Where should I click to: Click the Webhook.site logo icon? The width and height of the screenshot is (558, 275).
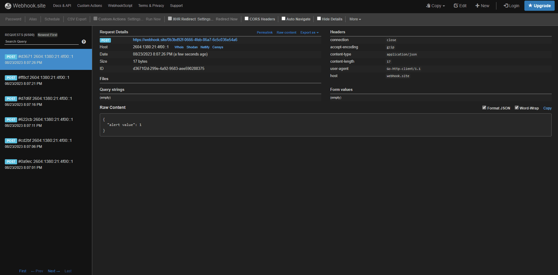[x=8, y=6]
